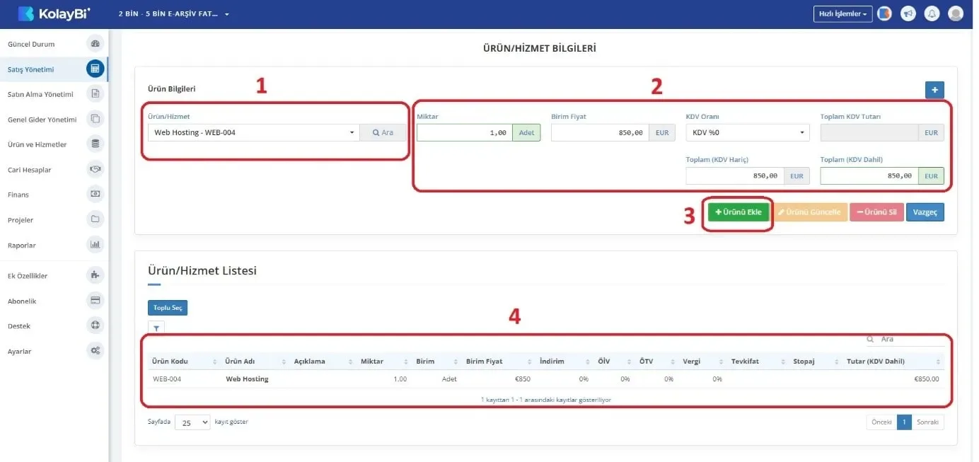
Task: Click the filter funnel icon
Action: [x=156, y=327]
